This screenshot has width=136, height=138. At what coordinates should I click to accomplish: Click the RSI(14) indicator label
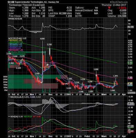pos(15,19)
